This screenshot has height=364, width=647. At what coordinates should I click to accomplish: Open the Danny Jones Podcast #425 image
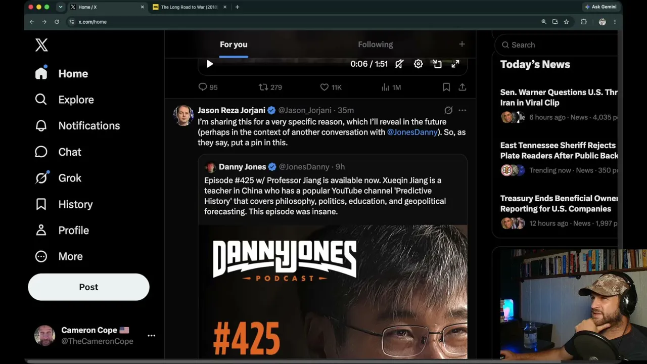point(333,292)
